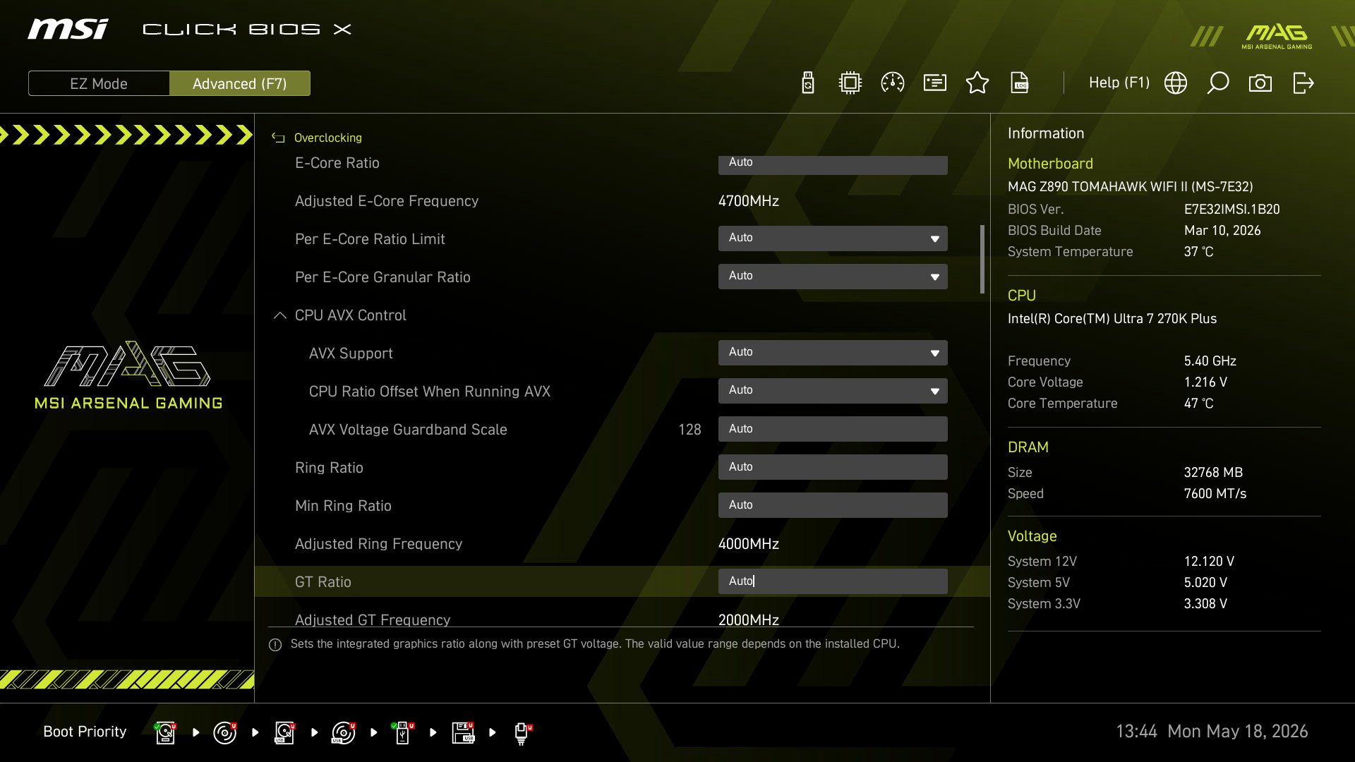
Task: Click the BIOS version E7E32IMSI.1B20 value
Action: (1231, 210)
